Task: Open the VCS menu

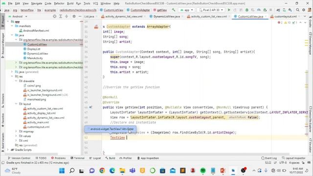Action: [x=95, y=3]
